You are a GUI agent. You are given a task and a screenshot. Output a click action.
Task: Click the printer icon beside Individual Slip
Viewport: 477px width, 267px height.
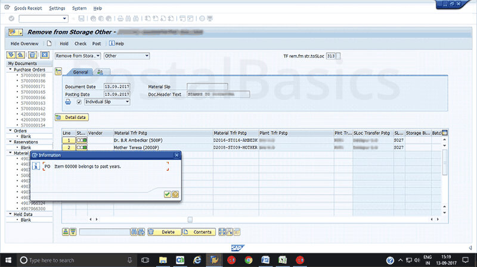68,102
